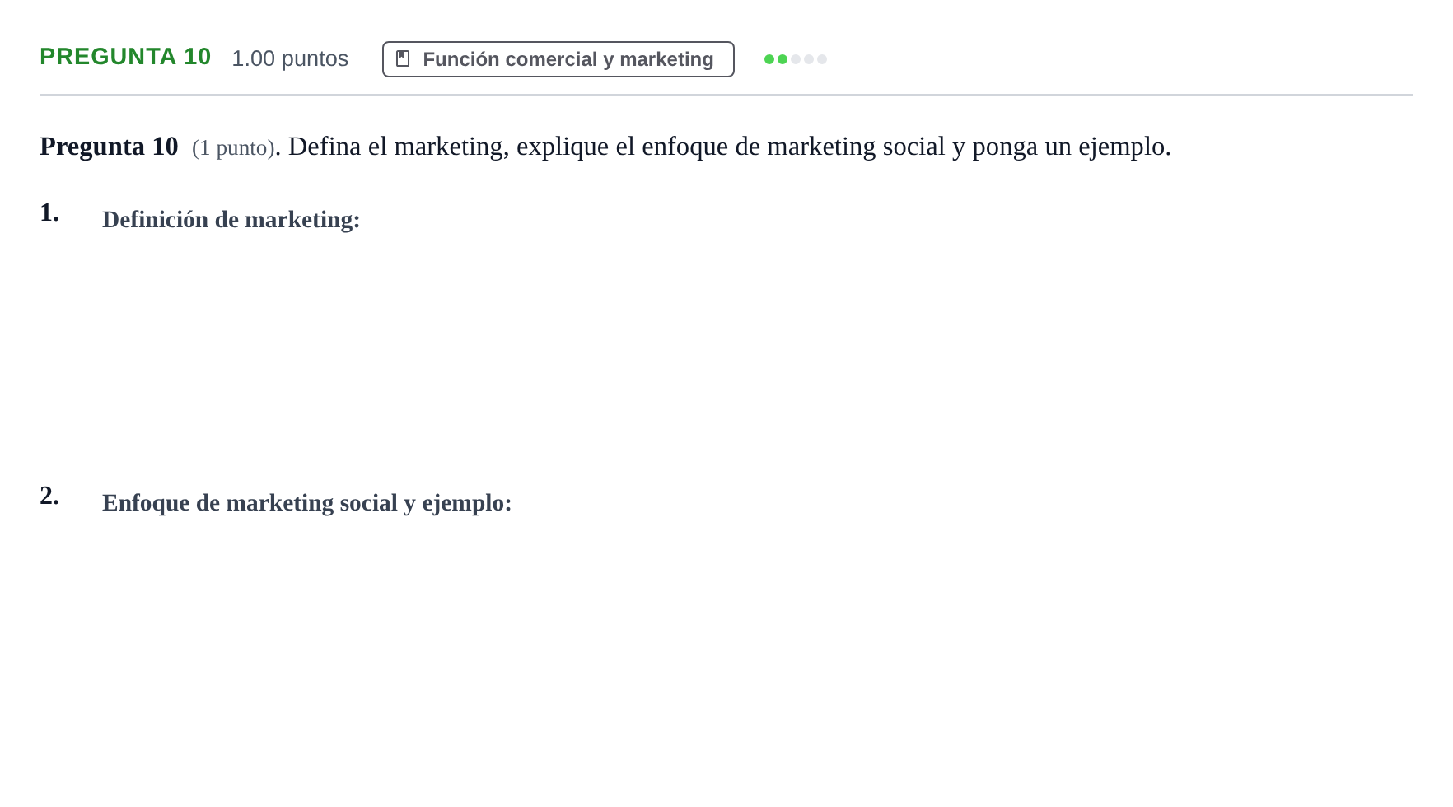Click the bold Pregunta 10 text

(x=109, y=147)
